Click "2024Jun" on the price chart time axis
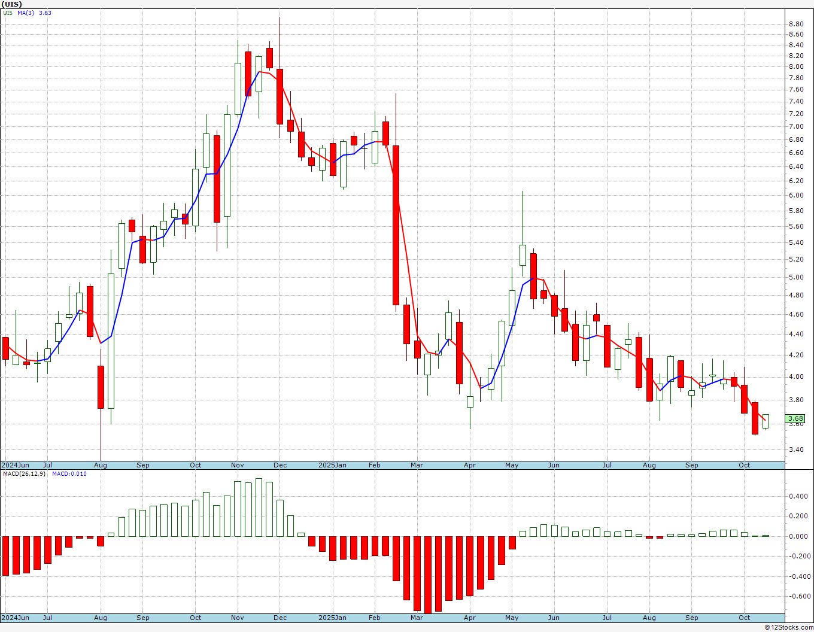Image resolution: width=814 pixels, height=632 pixels. tap(15, 465)
